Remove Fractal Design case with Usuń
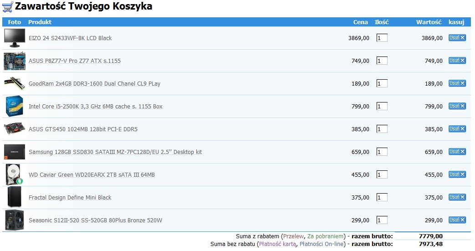The height and width of the screenshot is (251, 475). coord(457,197)
